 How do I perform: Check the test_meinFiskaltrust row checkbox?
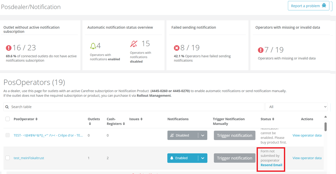8,158
